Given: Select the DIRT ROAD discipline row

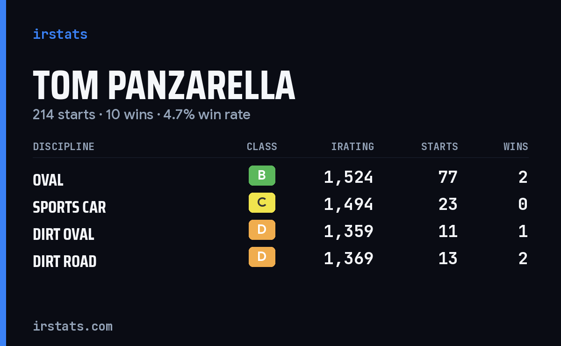Looking at the screenshot, I should click(x=280, y=259).
